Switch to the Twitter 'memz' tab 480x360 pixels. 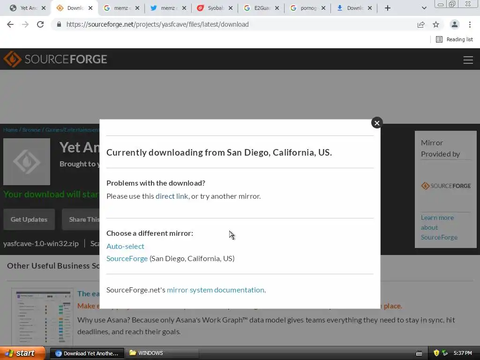coord(167,8)
